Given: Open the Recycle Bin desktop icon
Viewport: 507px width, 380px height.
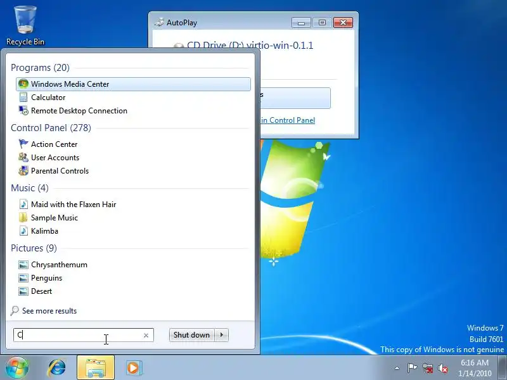Looking at the screenshot, I should 25,26.
